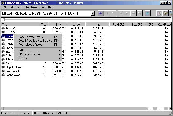Click the 23.53 MB size cell

pyautogui.click(x=98, y=28)
